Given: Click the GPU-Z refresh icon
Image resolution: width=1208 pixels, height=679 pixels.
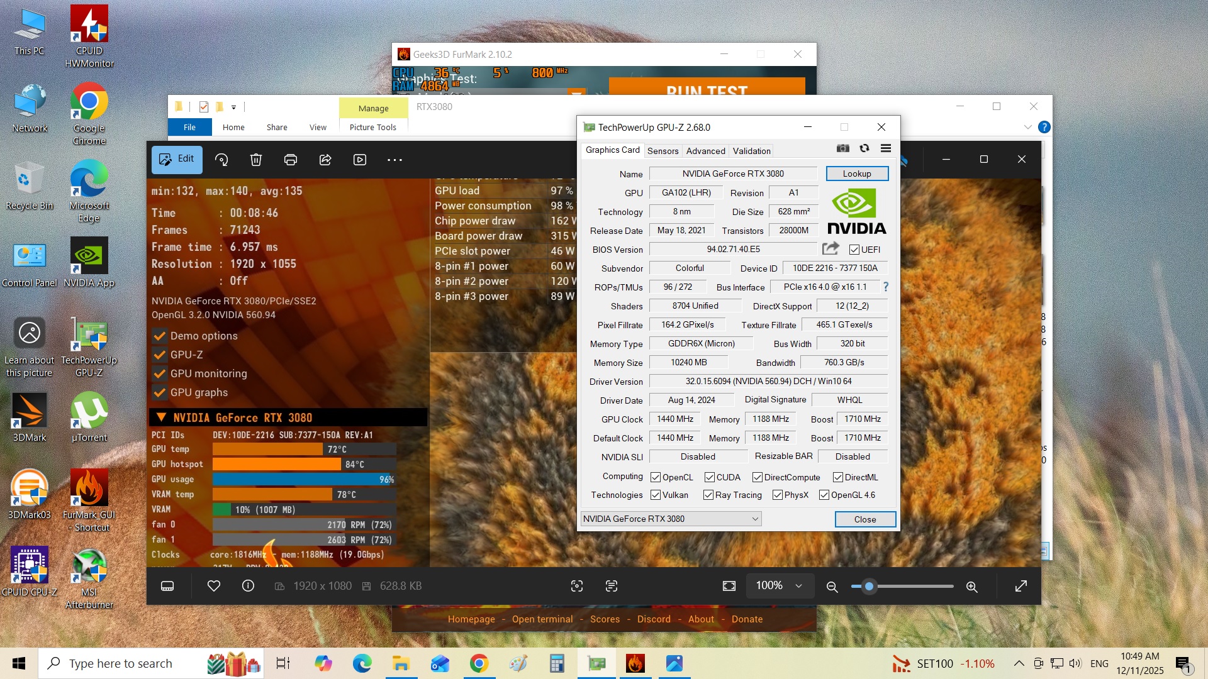Looking at the screenshot, I should (864, 148).
